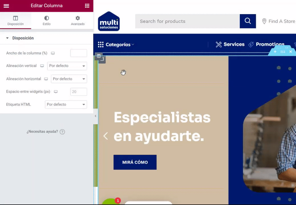Screen dimensions: 296x205
Task: Open the widgets grid panel icon
Action: 87,6
